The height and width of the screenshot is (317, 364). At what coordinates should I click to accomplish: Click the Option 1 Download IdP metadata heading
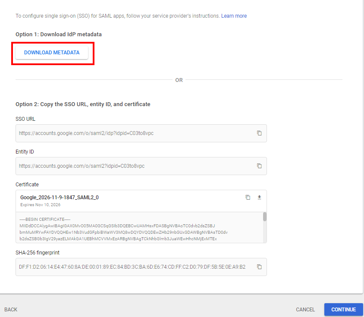point(59,34)
